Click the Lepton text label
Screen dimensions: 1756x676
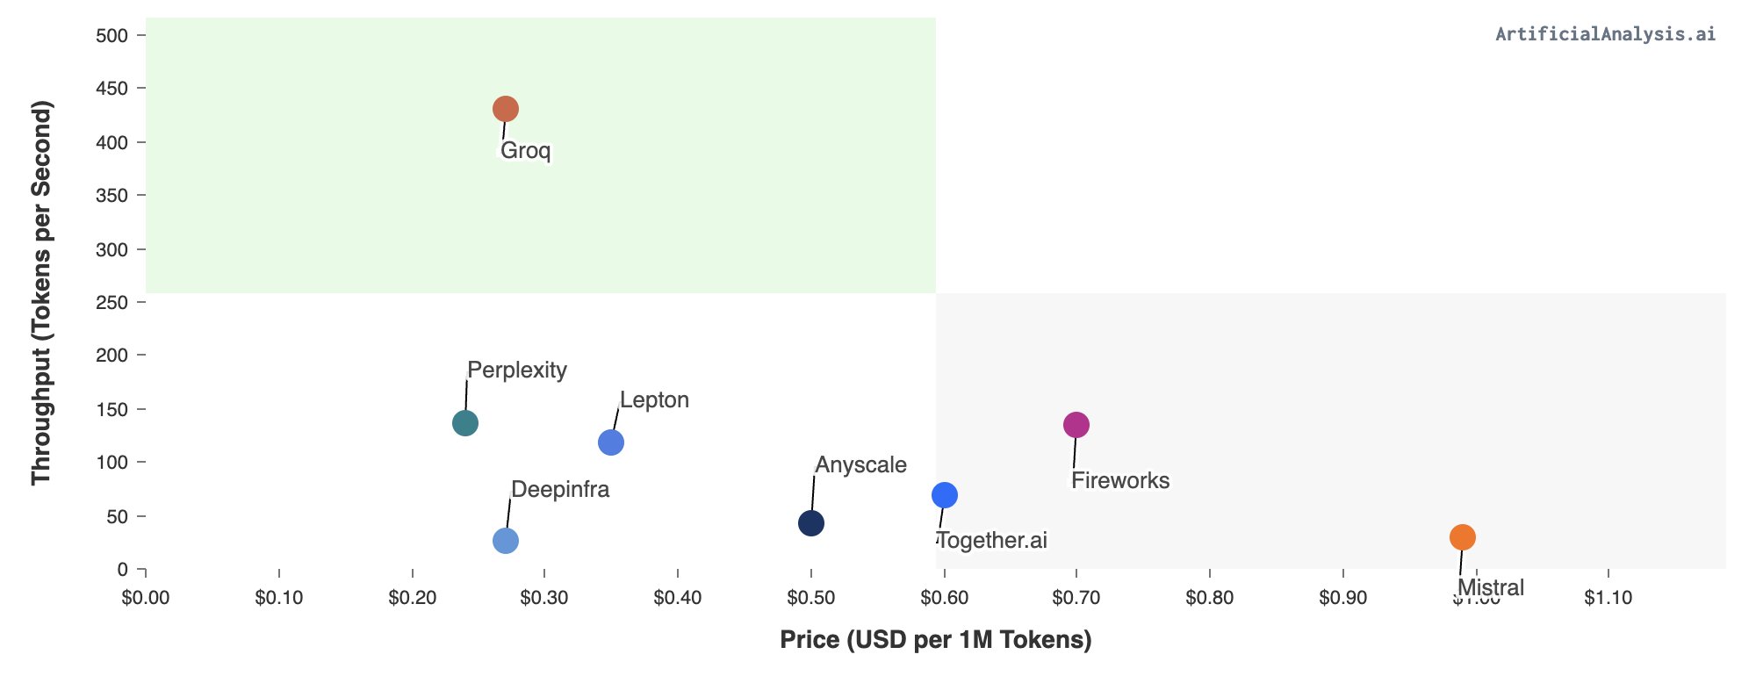(x=654, y=399)
